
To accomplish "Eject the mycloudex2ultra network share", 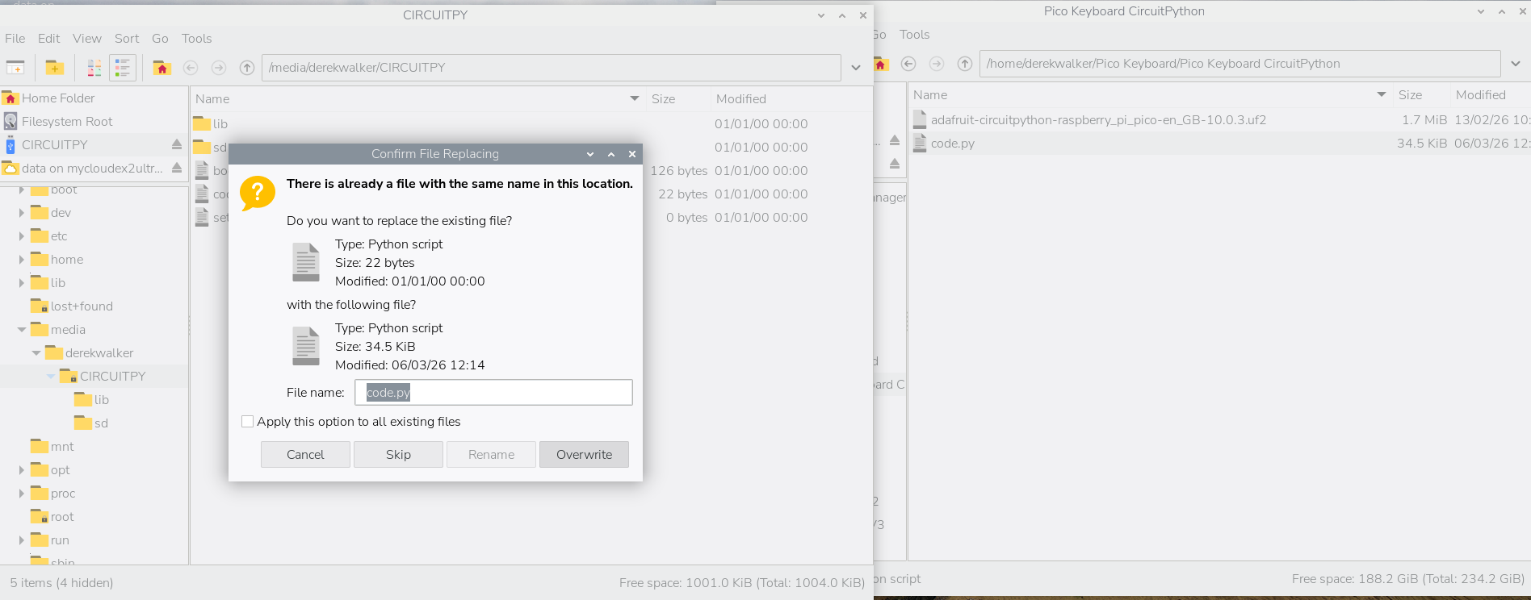I will [176, 168].
